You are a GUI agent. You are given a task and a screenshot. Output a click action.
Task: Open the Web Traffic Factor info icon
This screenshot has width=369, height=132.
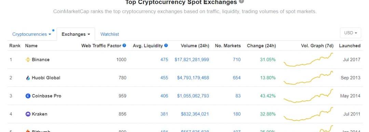coord(124,45)
